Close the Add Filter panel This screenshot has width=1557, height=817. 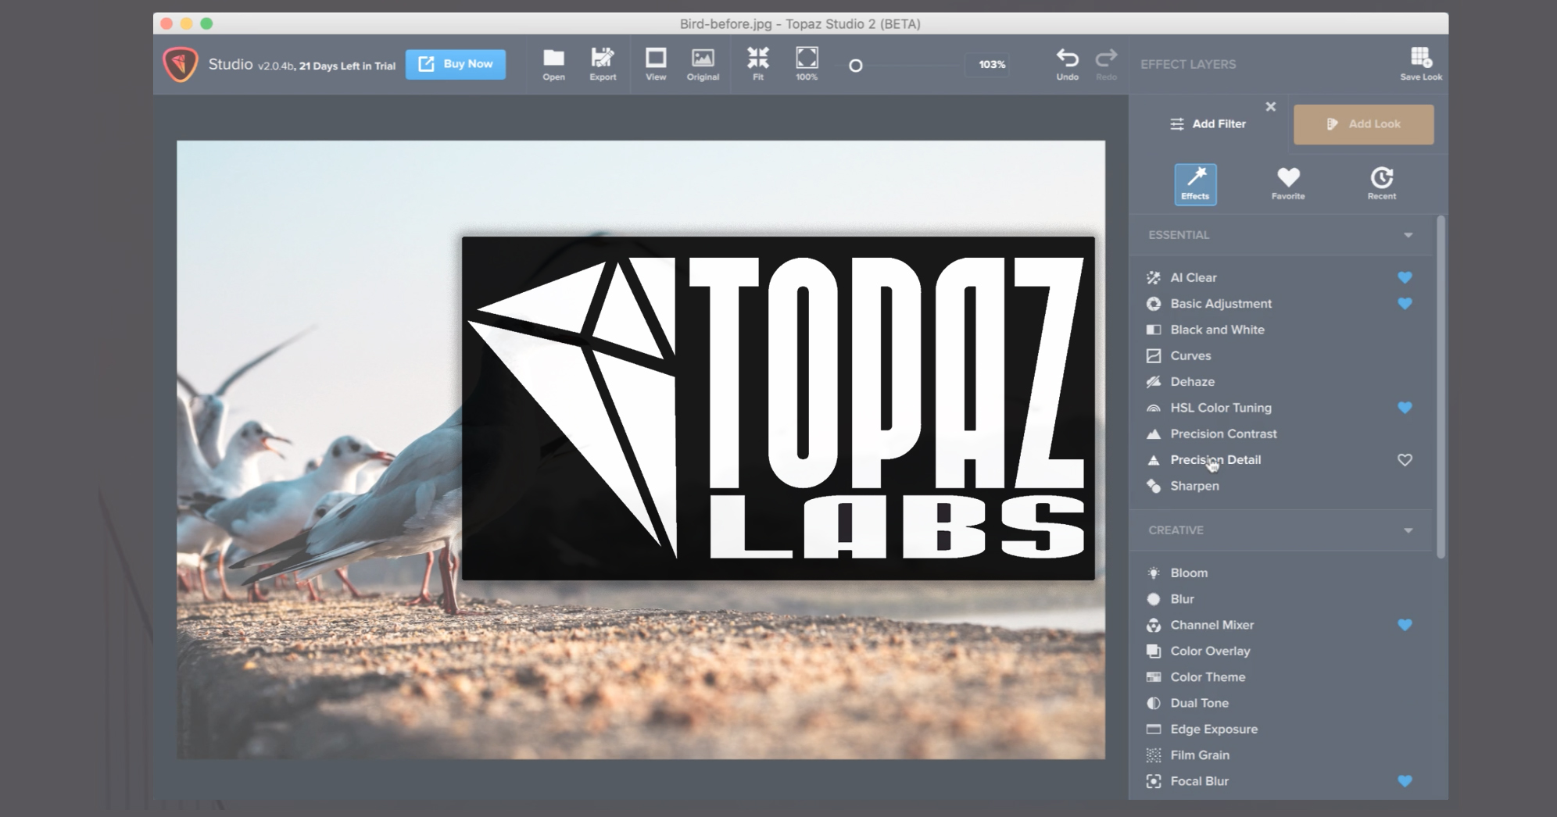tap(1270, 107)
